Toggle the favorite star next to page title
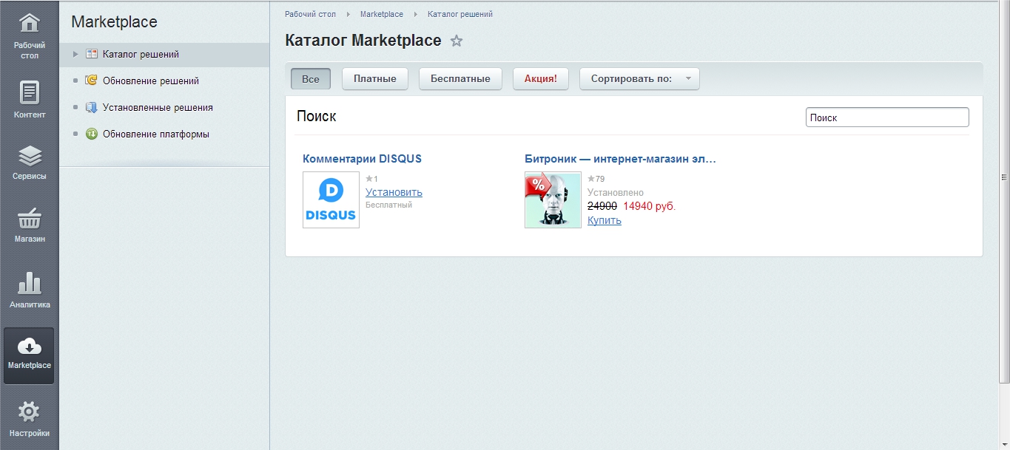The image size is (1010, 450). click(x=457, y=42)
